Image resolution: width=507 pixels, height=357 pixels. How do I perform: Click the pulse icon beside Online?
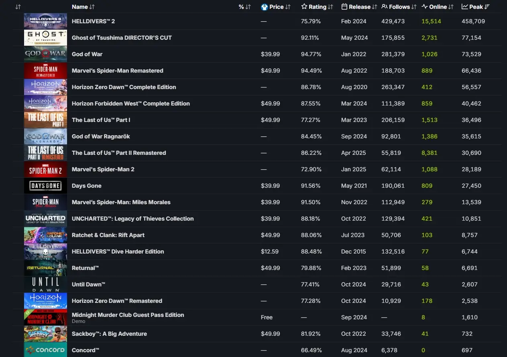point(425,7)
